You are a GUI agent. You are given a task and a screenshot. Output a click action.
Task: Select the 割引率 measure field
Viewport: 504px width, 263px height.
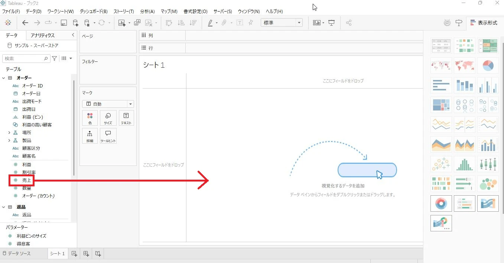[29, 172]
